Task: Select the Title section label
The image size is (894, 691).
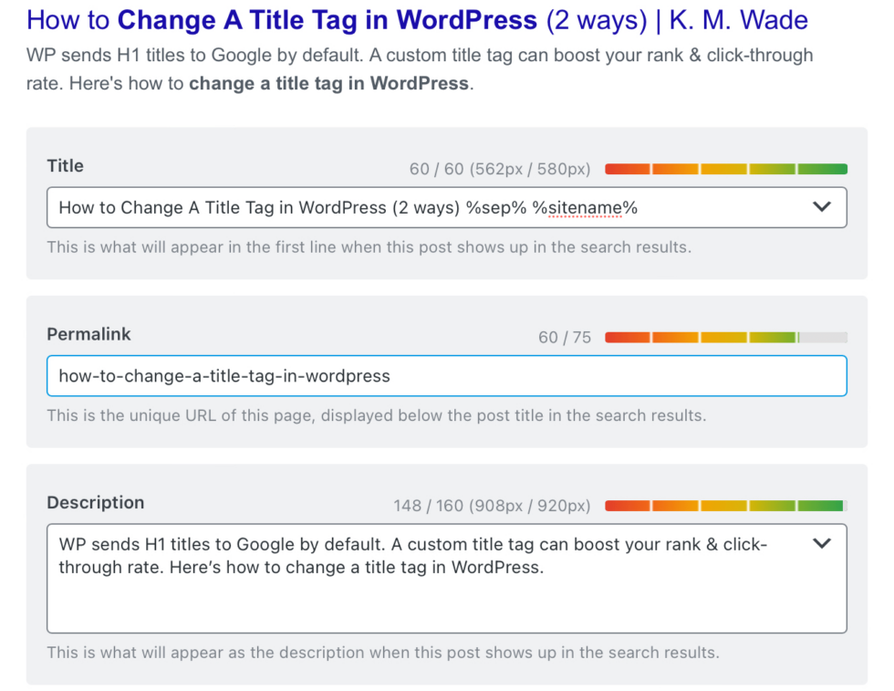Action: coord(65,166)
